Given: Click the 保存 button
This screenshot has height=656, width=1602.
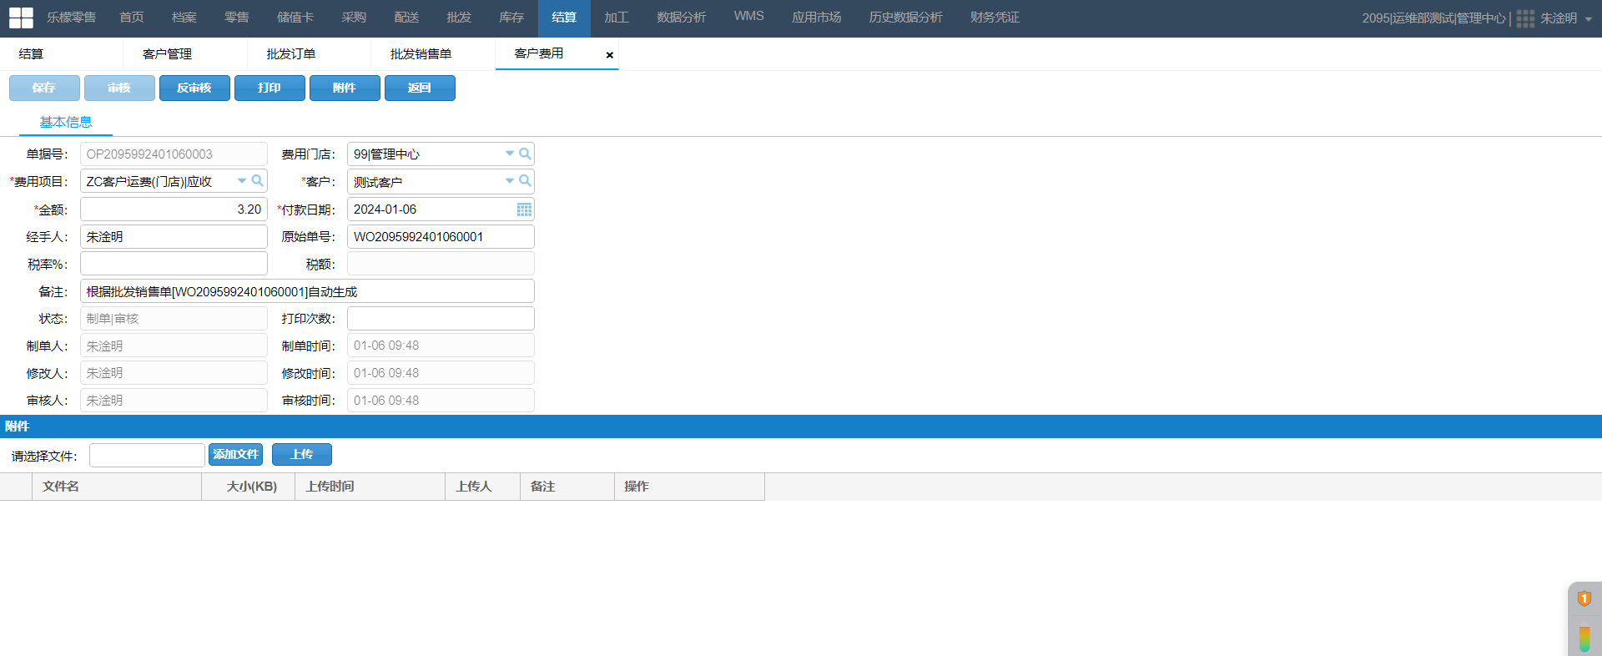Looking at the screenshot, I should click(44, 88).
